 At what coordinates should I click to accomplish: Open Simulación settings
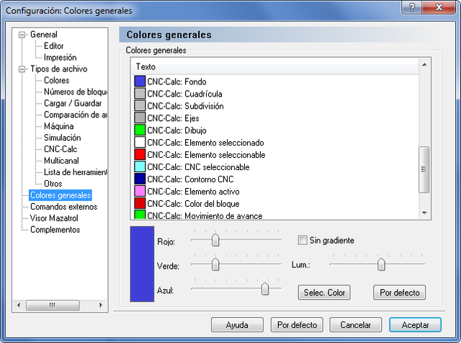62,138
